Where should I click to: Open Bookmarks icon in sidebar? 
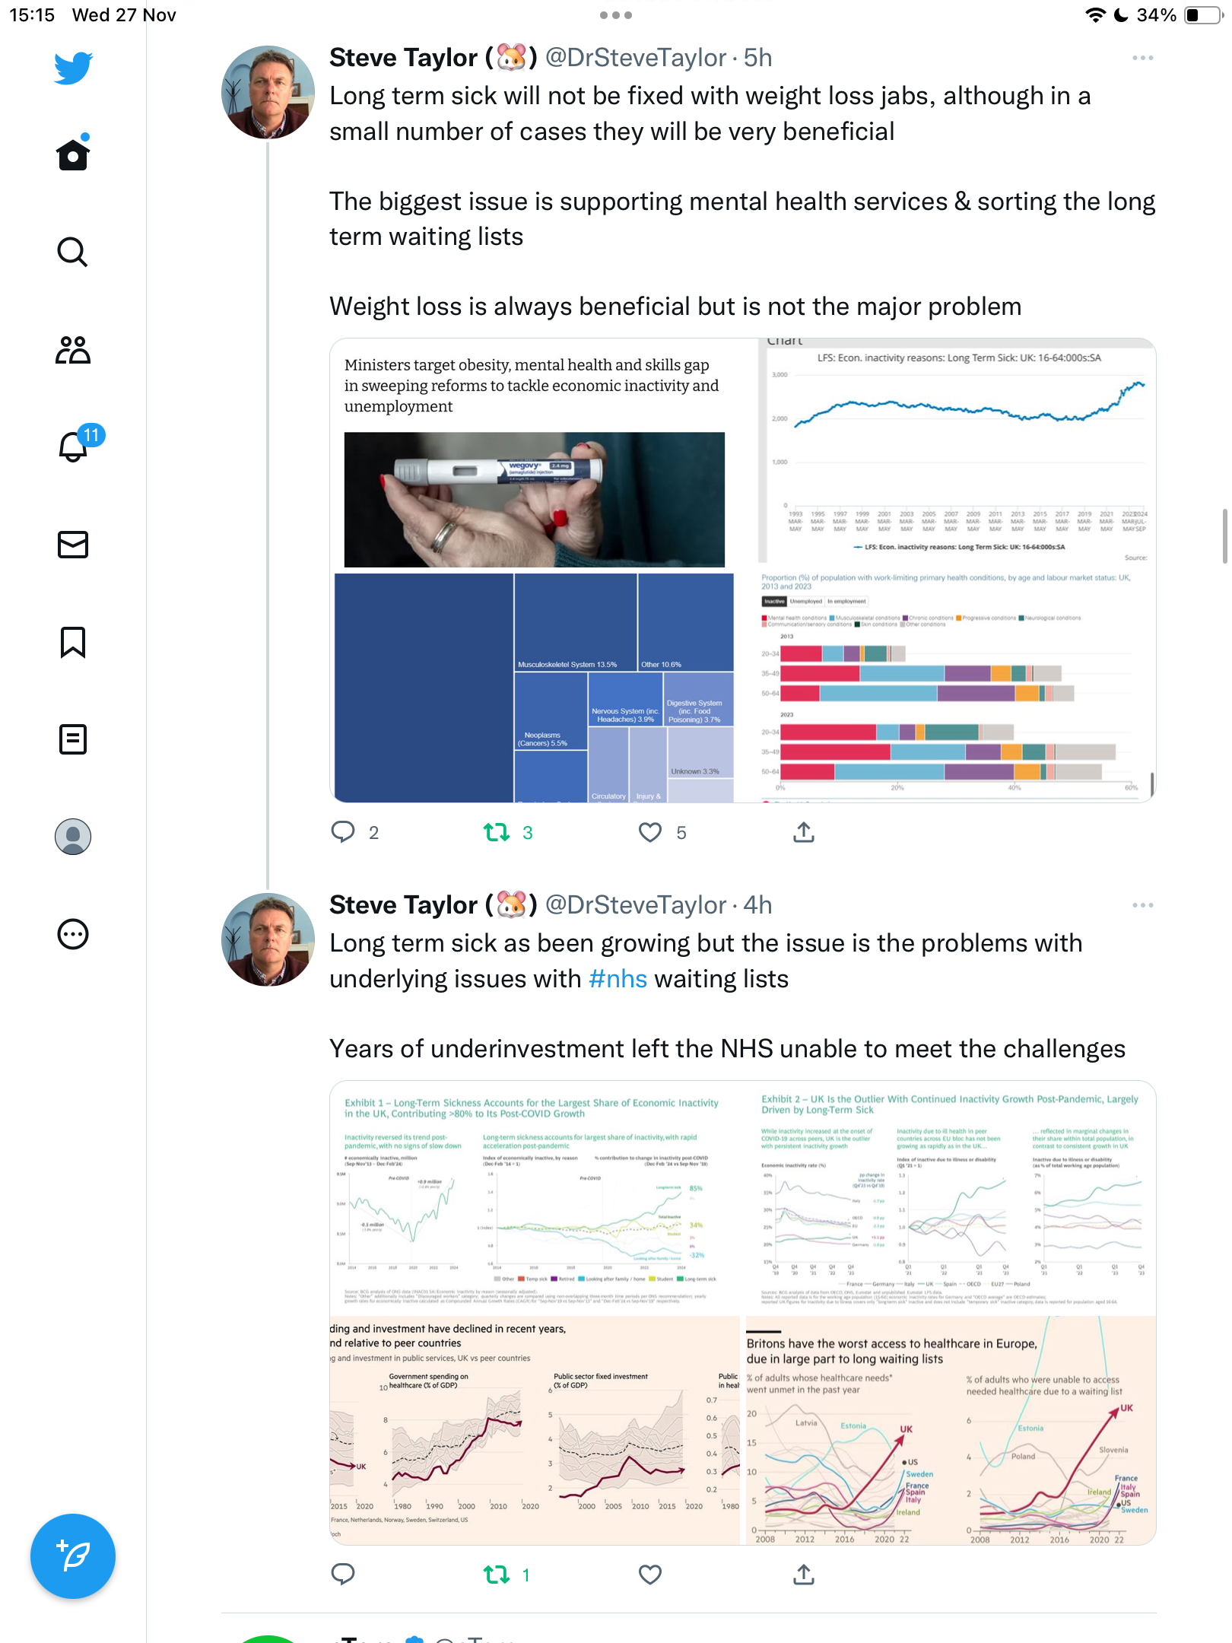click(73, 642)
